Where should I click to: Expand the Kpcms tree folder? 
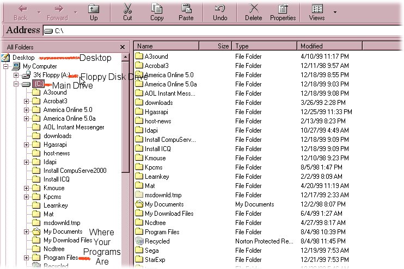click(x=26, y=197)
